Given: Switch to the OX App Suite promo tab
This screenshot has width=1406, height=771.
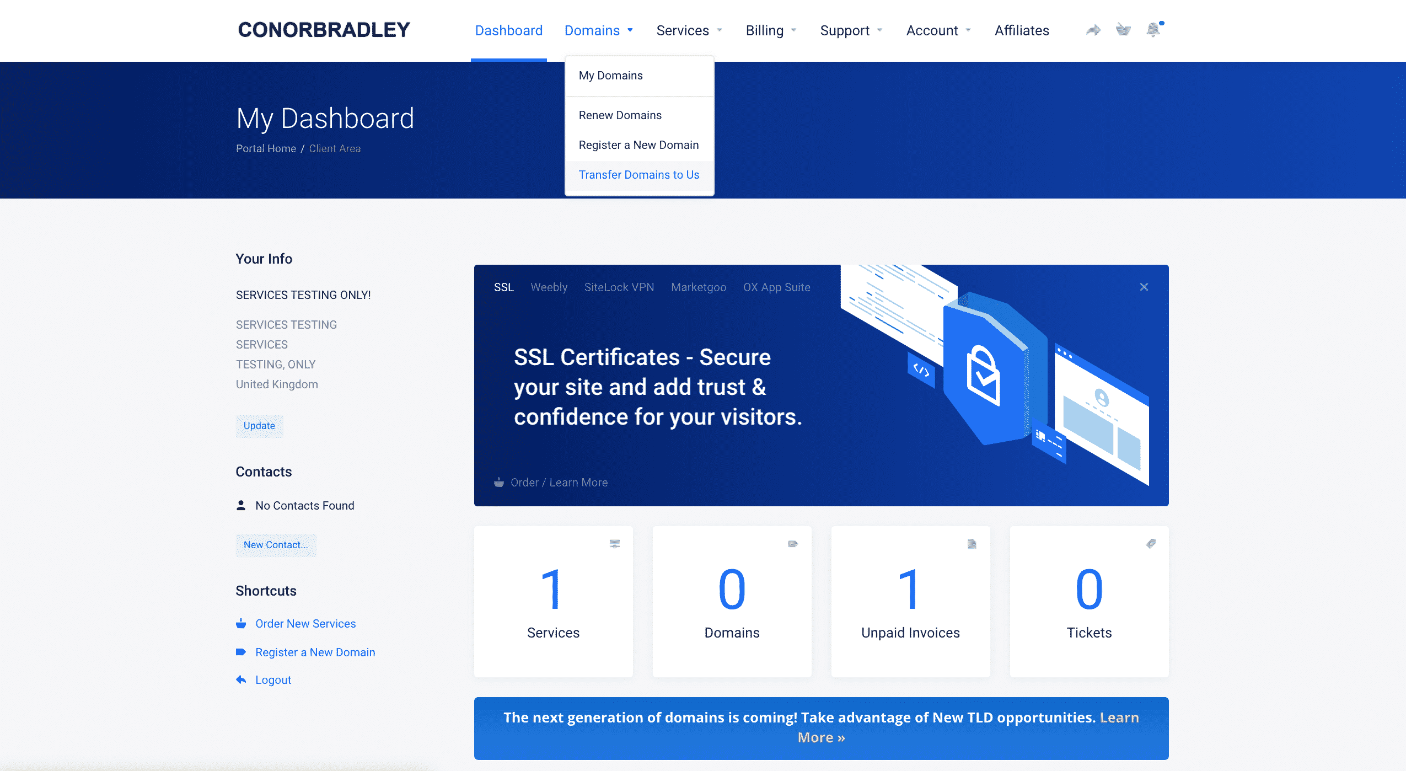Looking at the screenshot, I should pyautogui.click(x=776, y=287).
